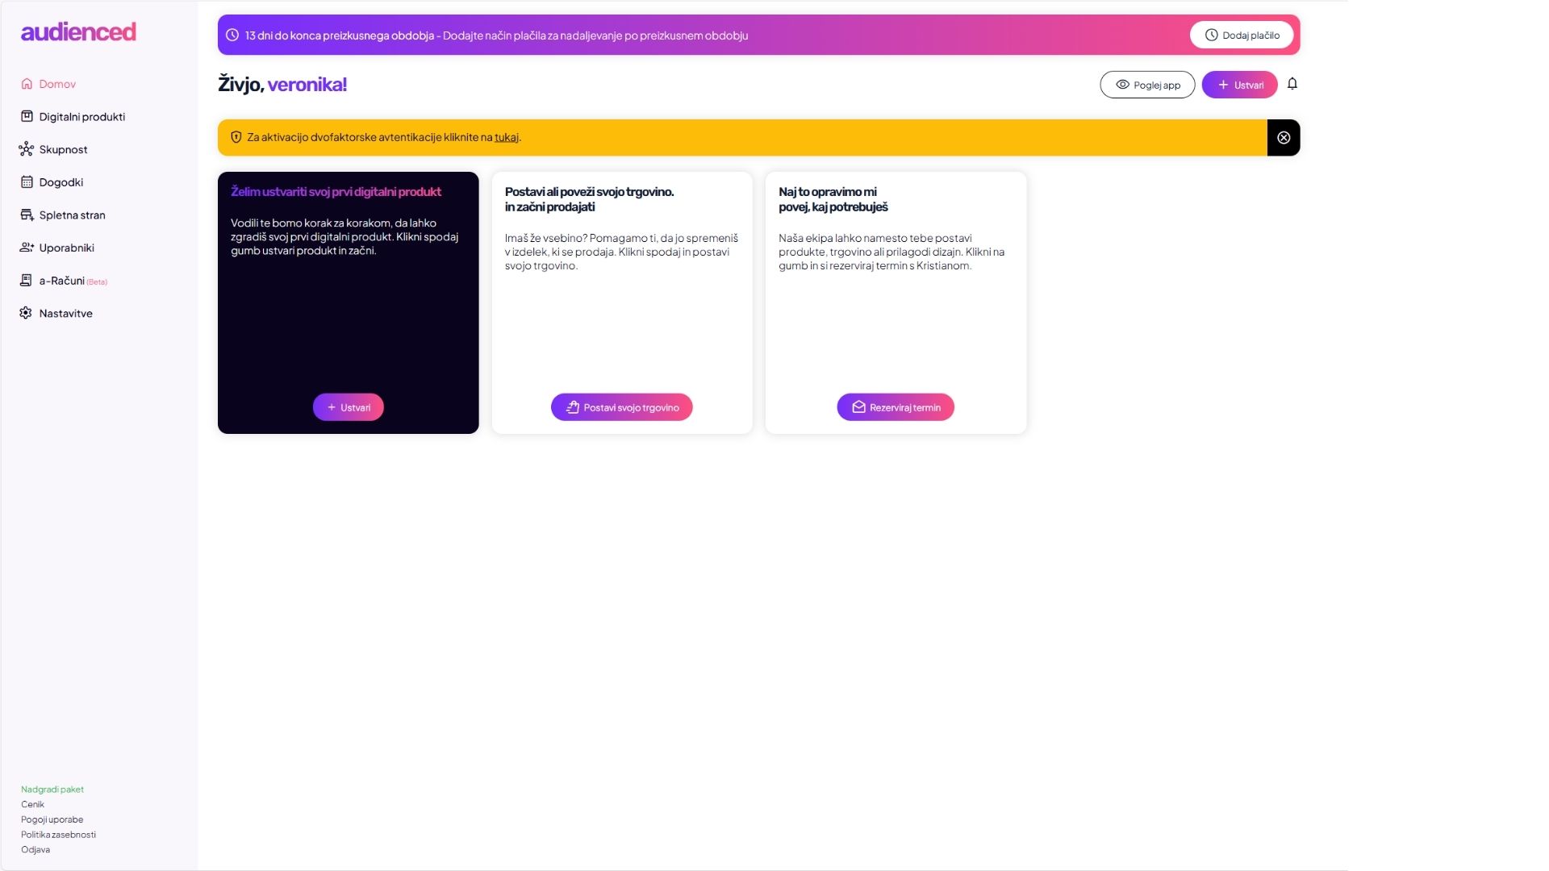Dismiss the two-factor authentication yellow banner
This screenshot has height=871, width=1549.
[1283, 138]
